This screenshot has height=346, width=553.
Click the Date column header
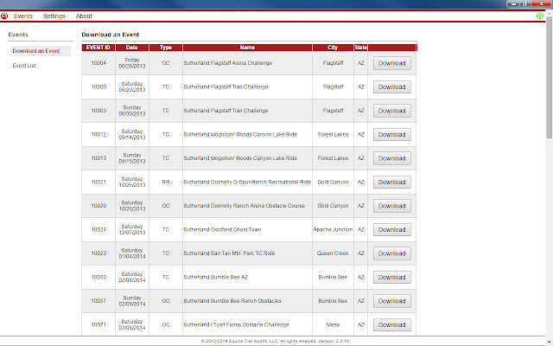pyautogui.click(x=132, y=47)
